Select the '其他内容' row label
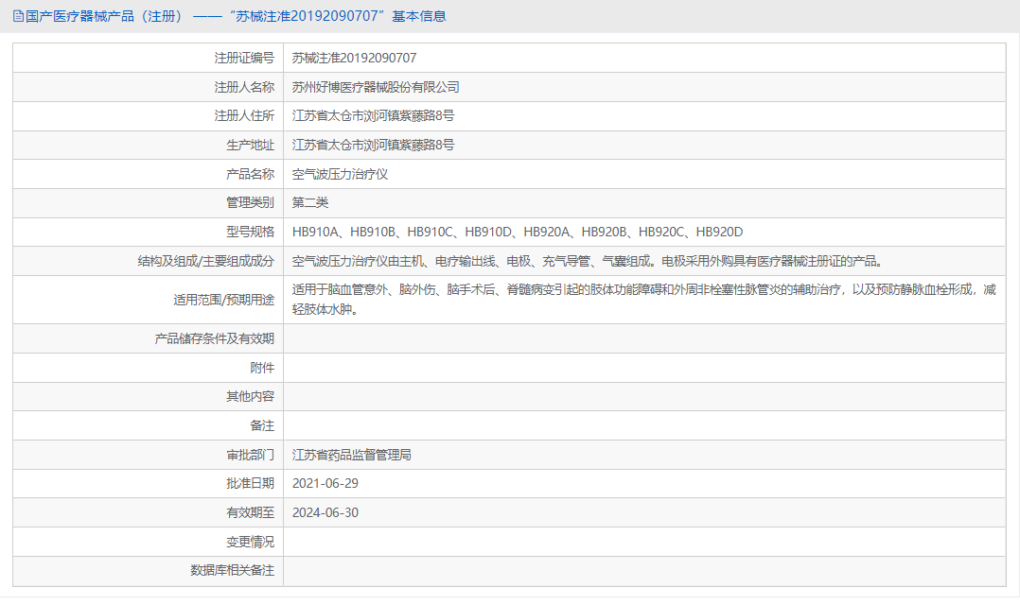Image resolution: width=1020 pixels, height=605 pixels. (251, 396)
